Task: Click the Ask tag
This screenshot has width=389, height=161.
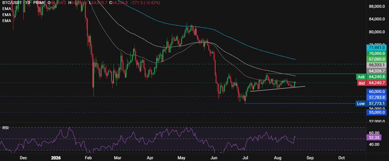Action: [361, 77]
